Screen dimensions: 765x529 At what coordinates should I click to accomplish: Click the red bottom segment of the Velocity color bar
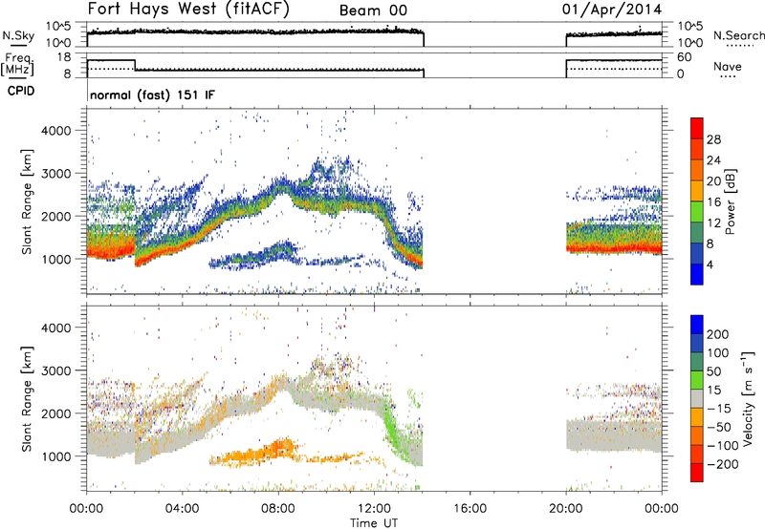pos(697,473)
